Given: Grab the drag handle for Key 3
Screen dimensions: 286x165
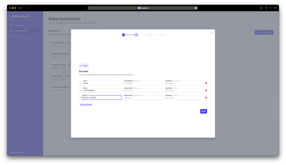Looking at the screenshot, I should [80, 98].
